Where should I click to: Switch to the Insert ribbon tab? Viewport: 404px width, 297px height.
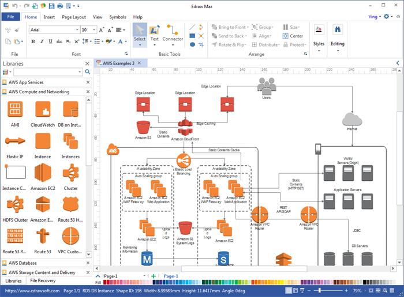tap(49, 17)
